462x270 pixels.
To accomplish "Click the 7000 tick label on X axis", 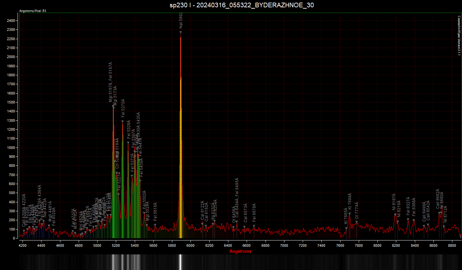I will pos(284,246).
